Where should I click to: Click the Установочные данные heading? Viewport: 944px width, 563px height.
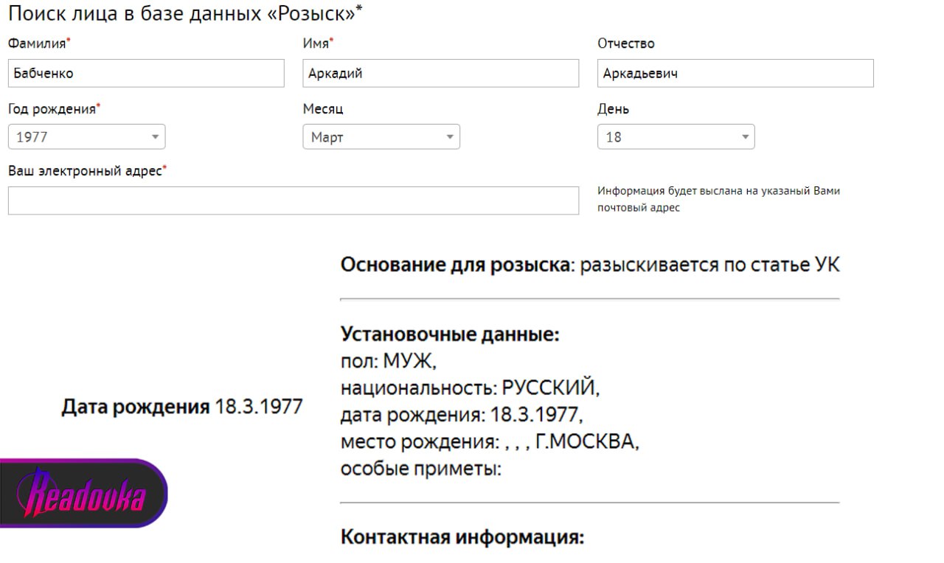(x=450, y=335)
